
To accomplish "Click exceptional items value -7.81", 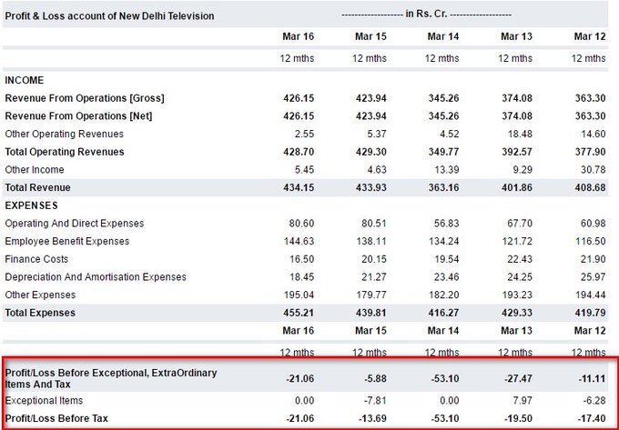I will (x=375, y=401).
